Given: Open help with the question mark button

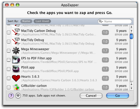Looking at the screenshot, I should (x=11, y=96).
